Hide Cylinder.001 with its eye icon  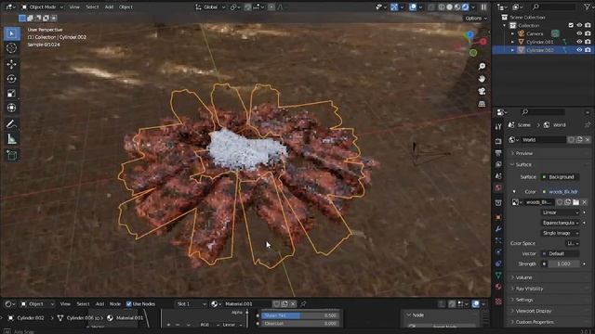coord(579,42)
